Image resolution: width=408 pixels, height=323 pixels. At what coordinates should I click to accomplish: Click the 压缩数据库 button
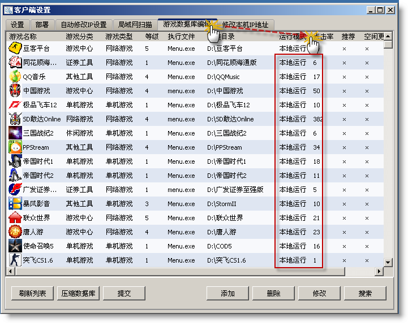pyautogui.click(x=78, y=294)
